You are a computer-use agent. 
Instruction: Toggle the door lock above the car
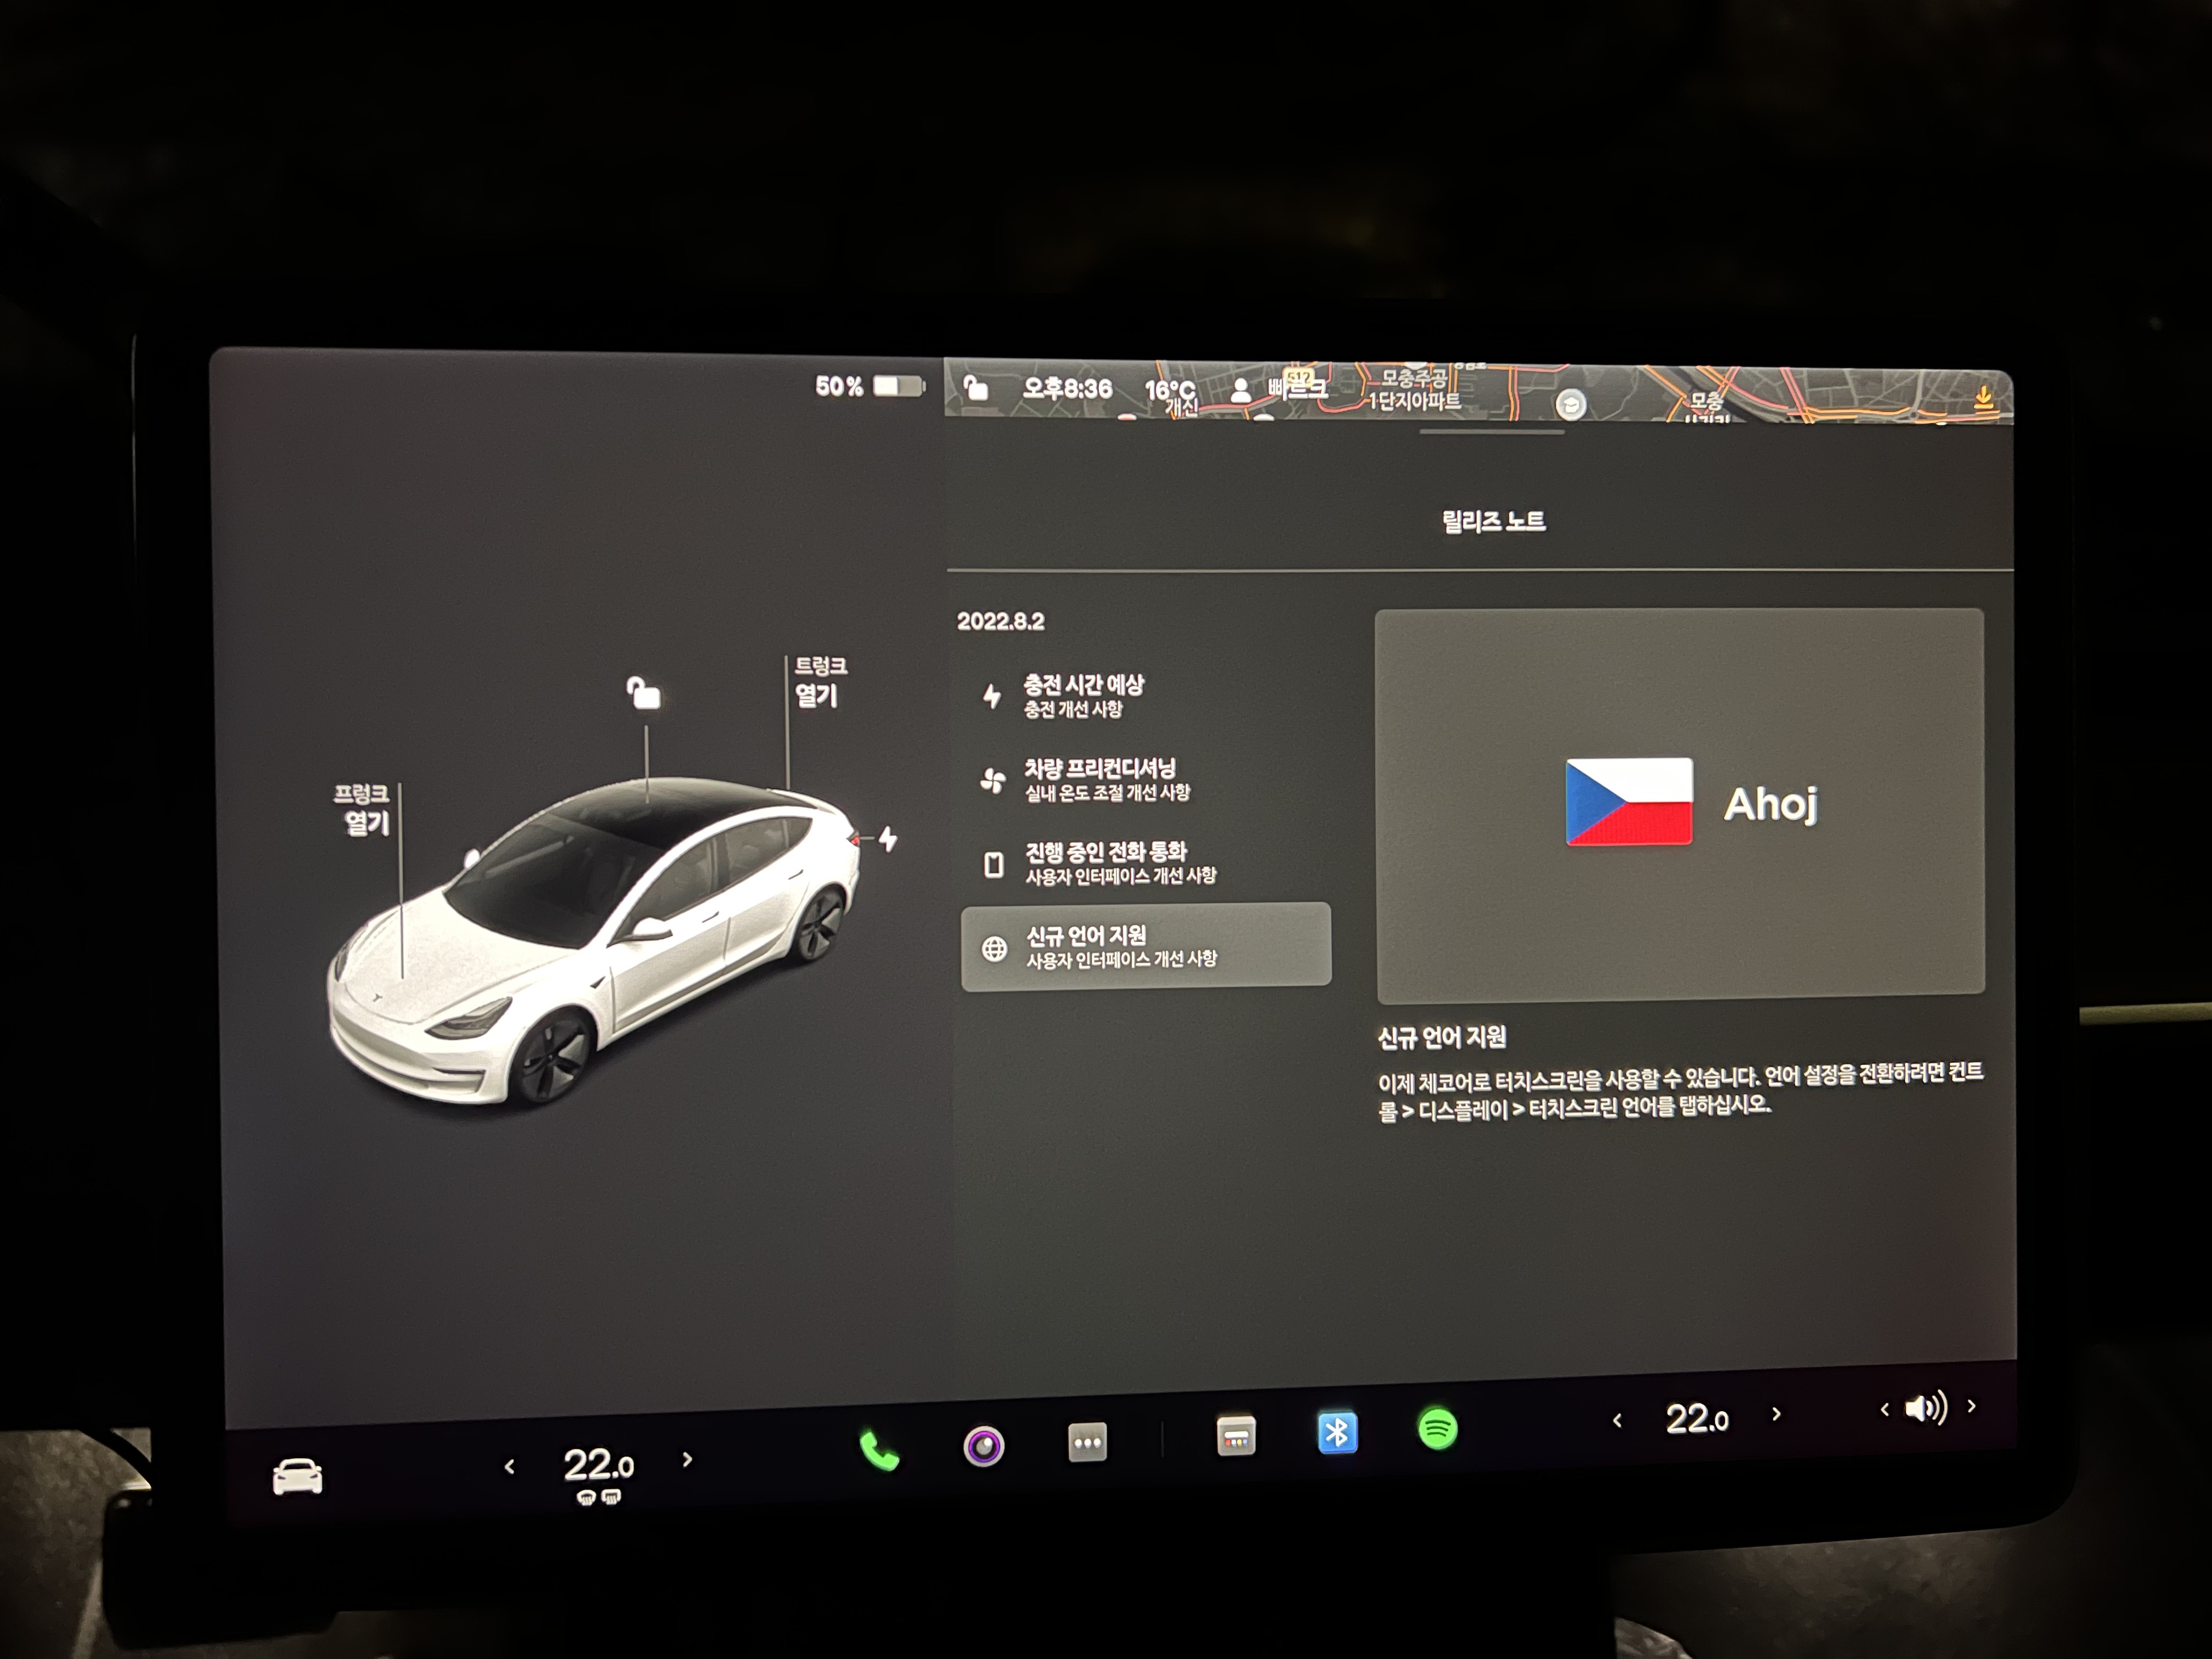643,692
